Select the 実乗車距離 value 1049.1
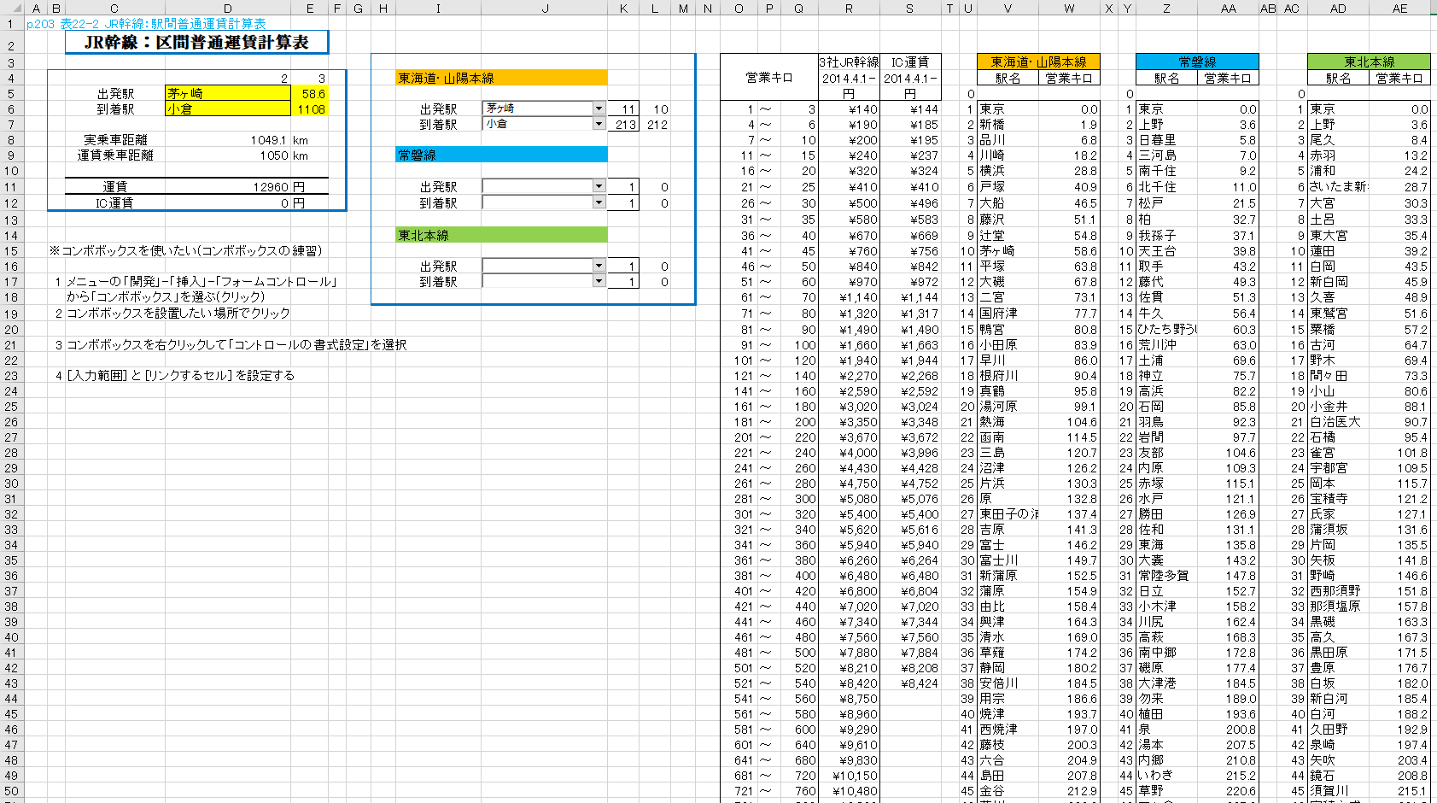 click(268, 140)
